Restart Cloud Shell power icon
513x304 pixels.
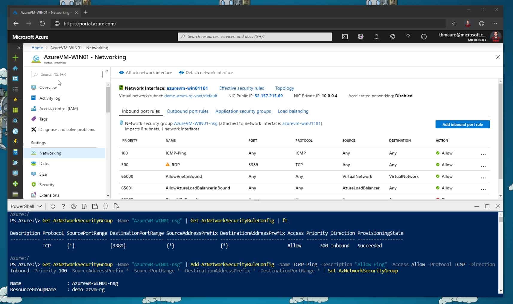click(53, 206)
